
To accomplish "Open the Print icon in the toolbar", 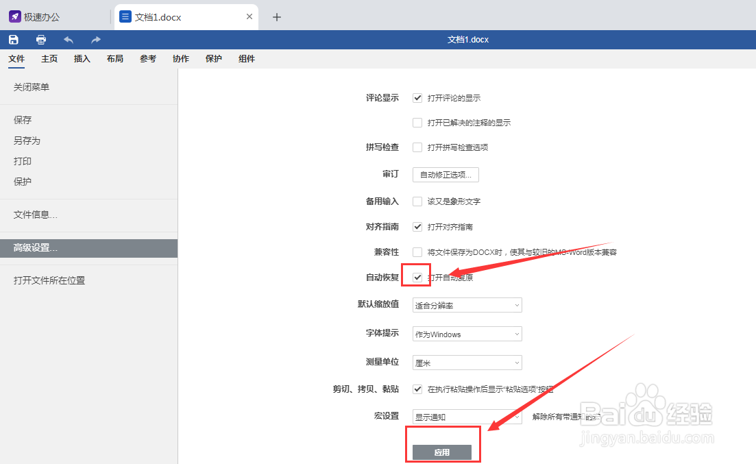I will click(x=40, y=39).
